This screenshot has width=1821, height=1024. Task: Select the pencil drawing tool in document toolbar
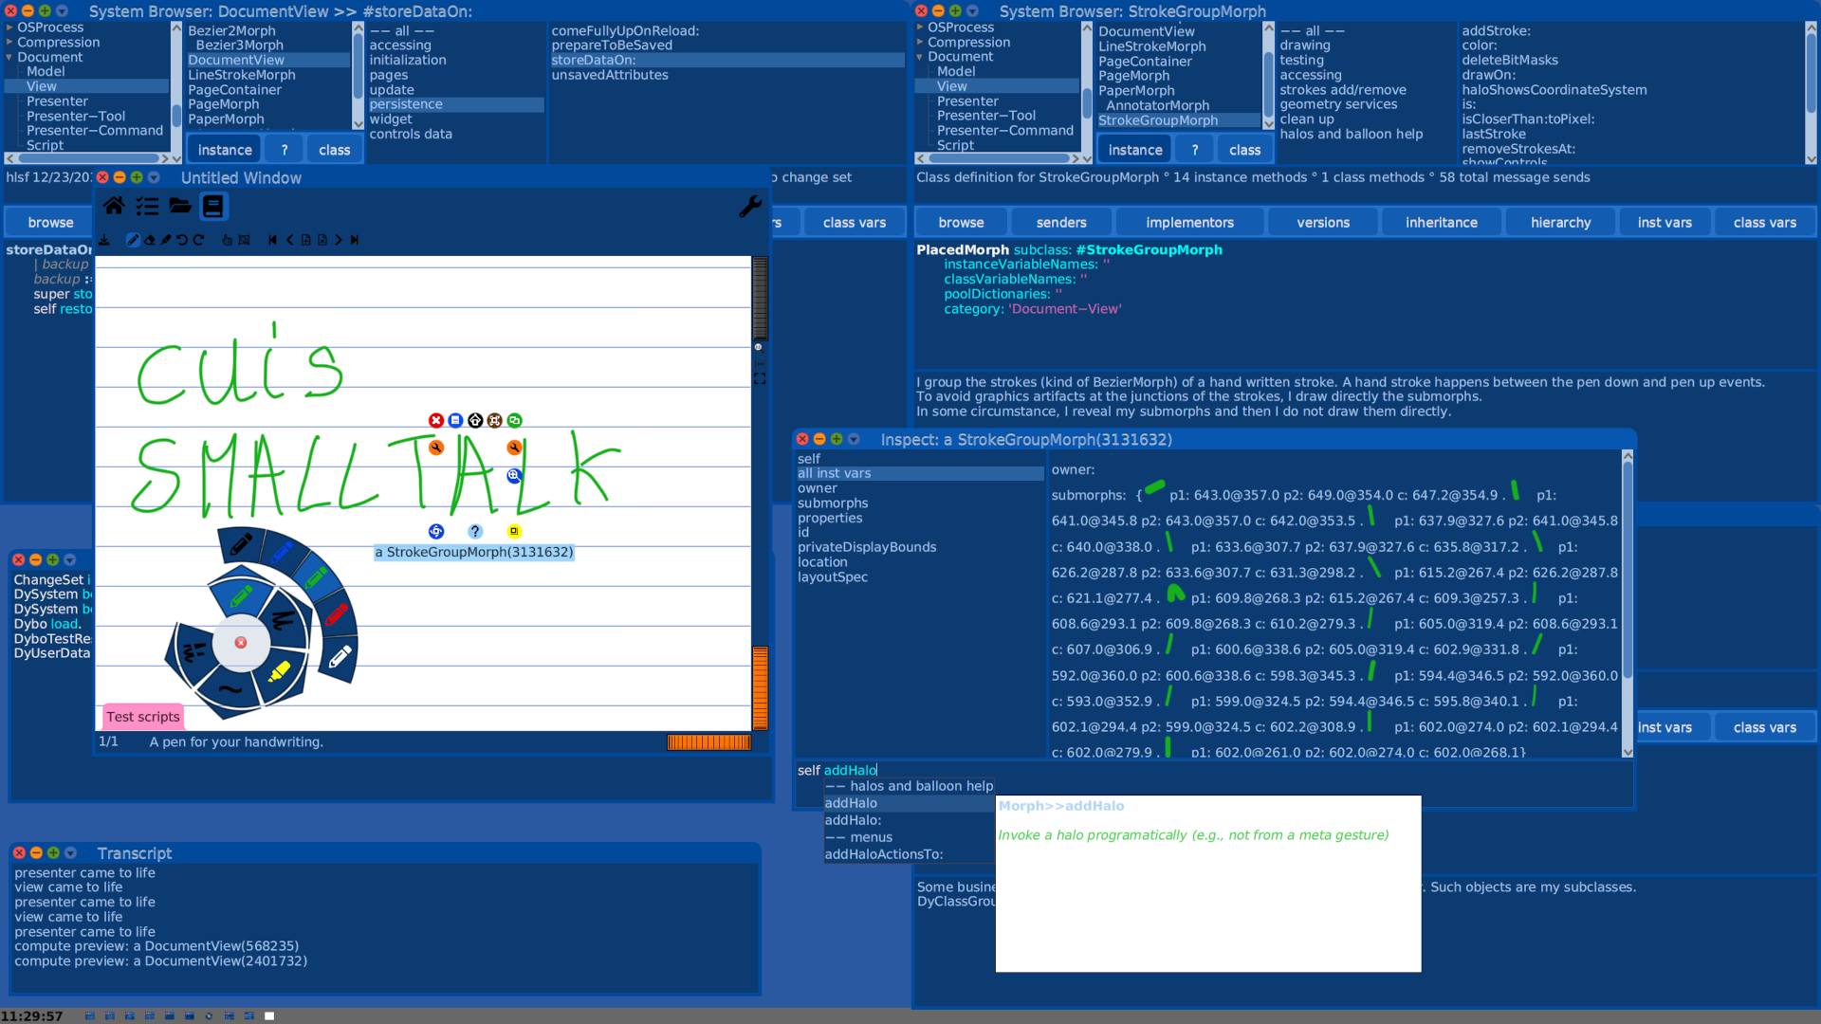(x=133, y=240)
